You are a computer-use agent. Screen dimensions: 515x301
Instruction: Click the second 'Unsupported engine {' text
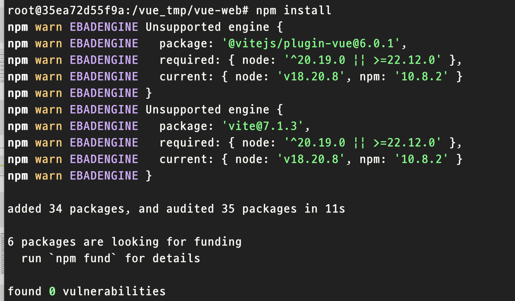tap(214, 110)
